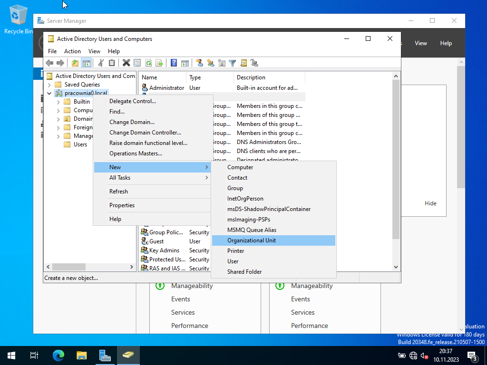487x365 pixels.
Task: Expand the ForeignSecurityPrincipals node arrow
Action: (58, 127)
